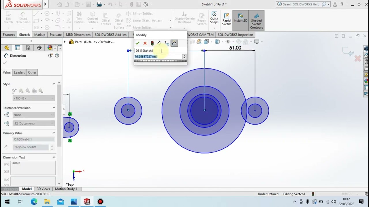The image size is (369, 207).
Task: Open SOLIDWORKS 2020 in the taskbar
Action: (87, 202)
